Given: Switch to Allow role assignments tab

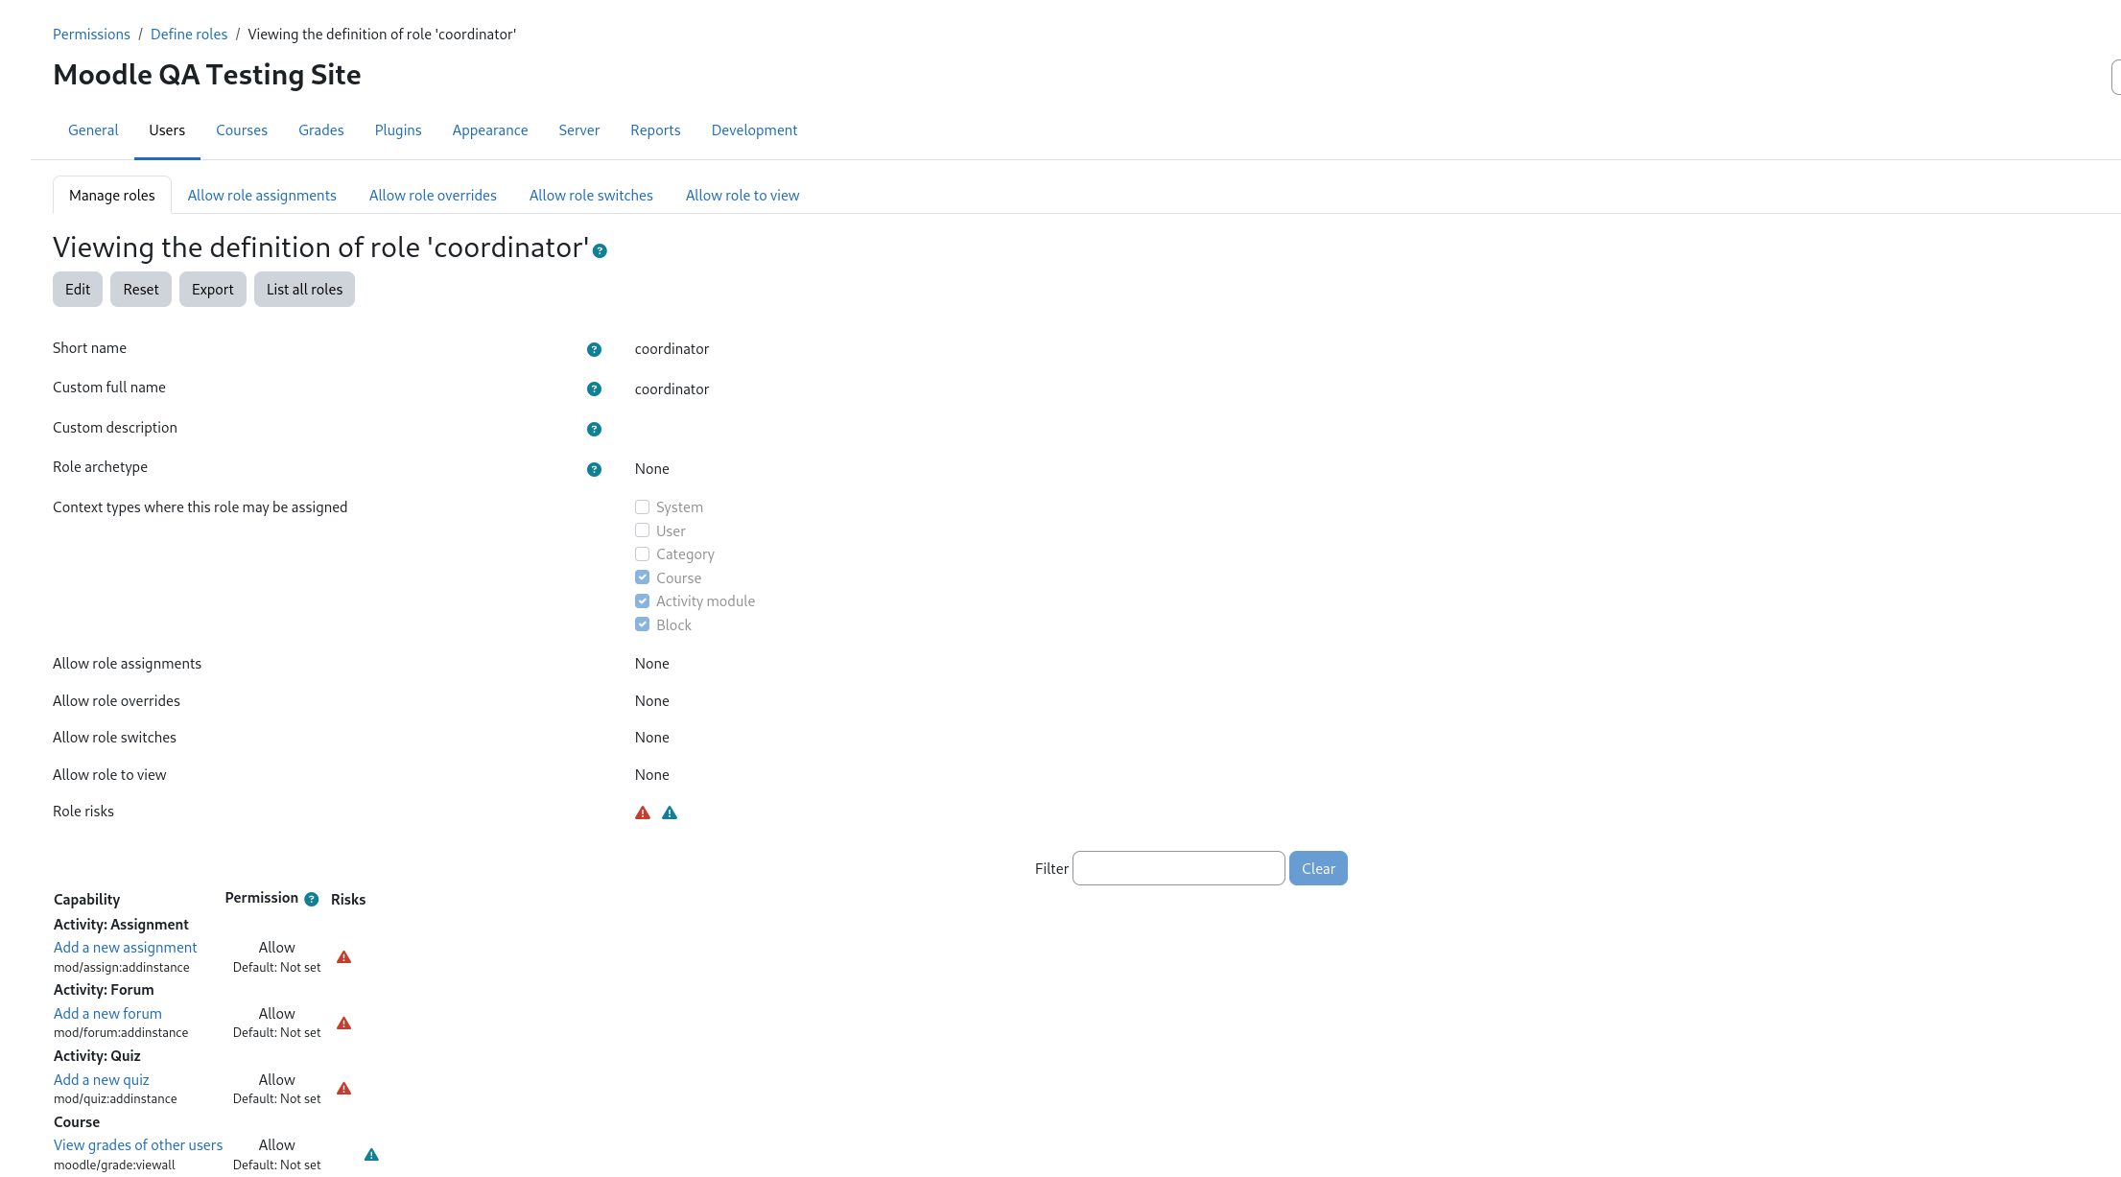Looking at the screenshot, I should click(262, 196).
